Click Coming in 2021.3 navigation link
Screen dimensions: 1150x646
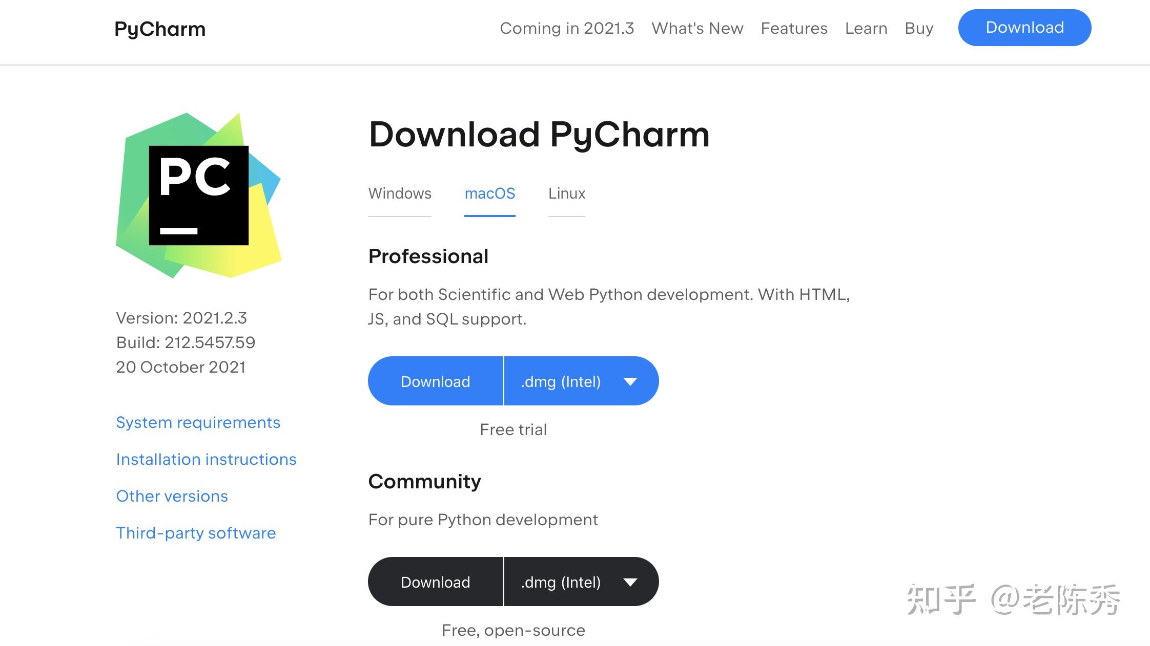pyautogui.click(x=567, y=28)
